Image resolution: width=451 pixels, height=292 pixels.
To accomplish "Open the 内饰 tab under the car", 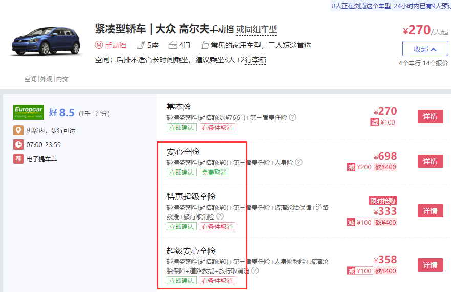I will click(x=62, y=79).
